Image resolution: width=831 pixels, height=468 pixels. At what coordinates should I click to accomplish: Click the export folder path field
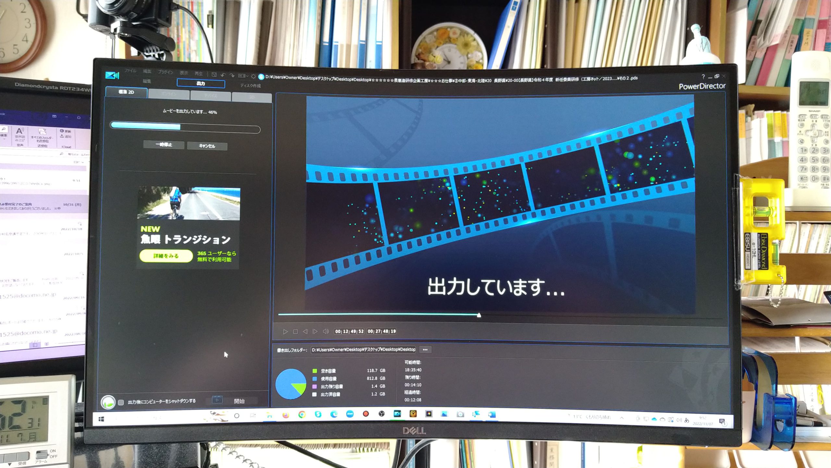coord(363,350)
